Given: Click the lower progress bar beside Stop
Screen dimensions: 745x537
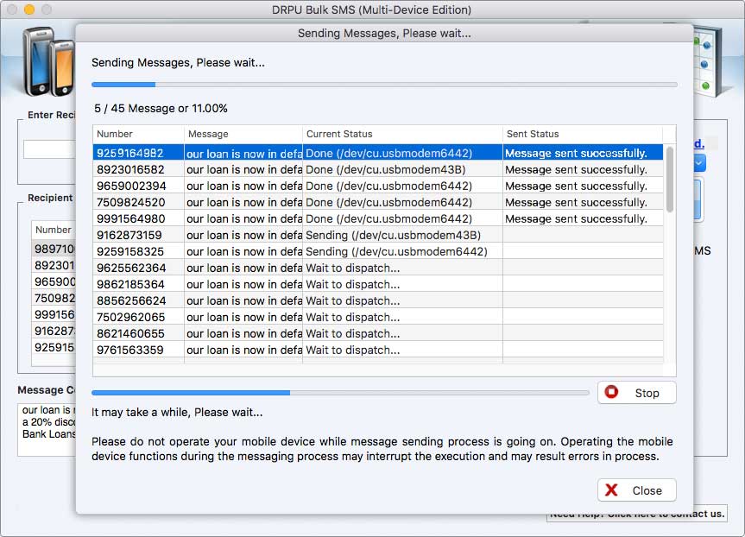Looking at the screenshot, I should (x=340, y=393).
